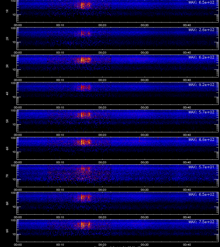Click the 9R panel label
The height and width of the screenshot is (247, 220).
click(x=7, y=231)
